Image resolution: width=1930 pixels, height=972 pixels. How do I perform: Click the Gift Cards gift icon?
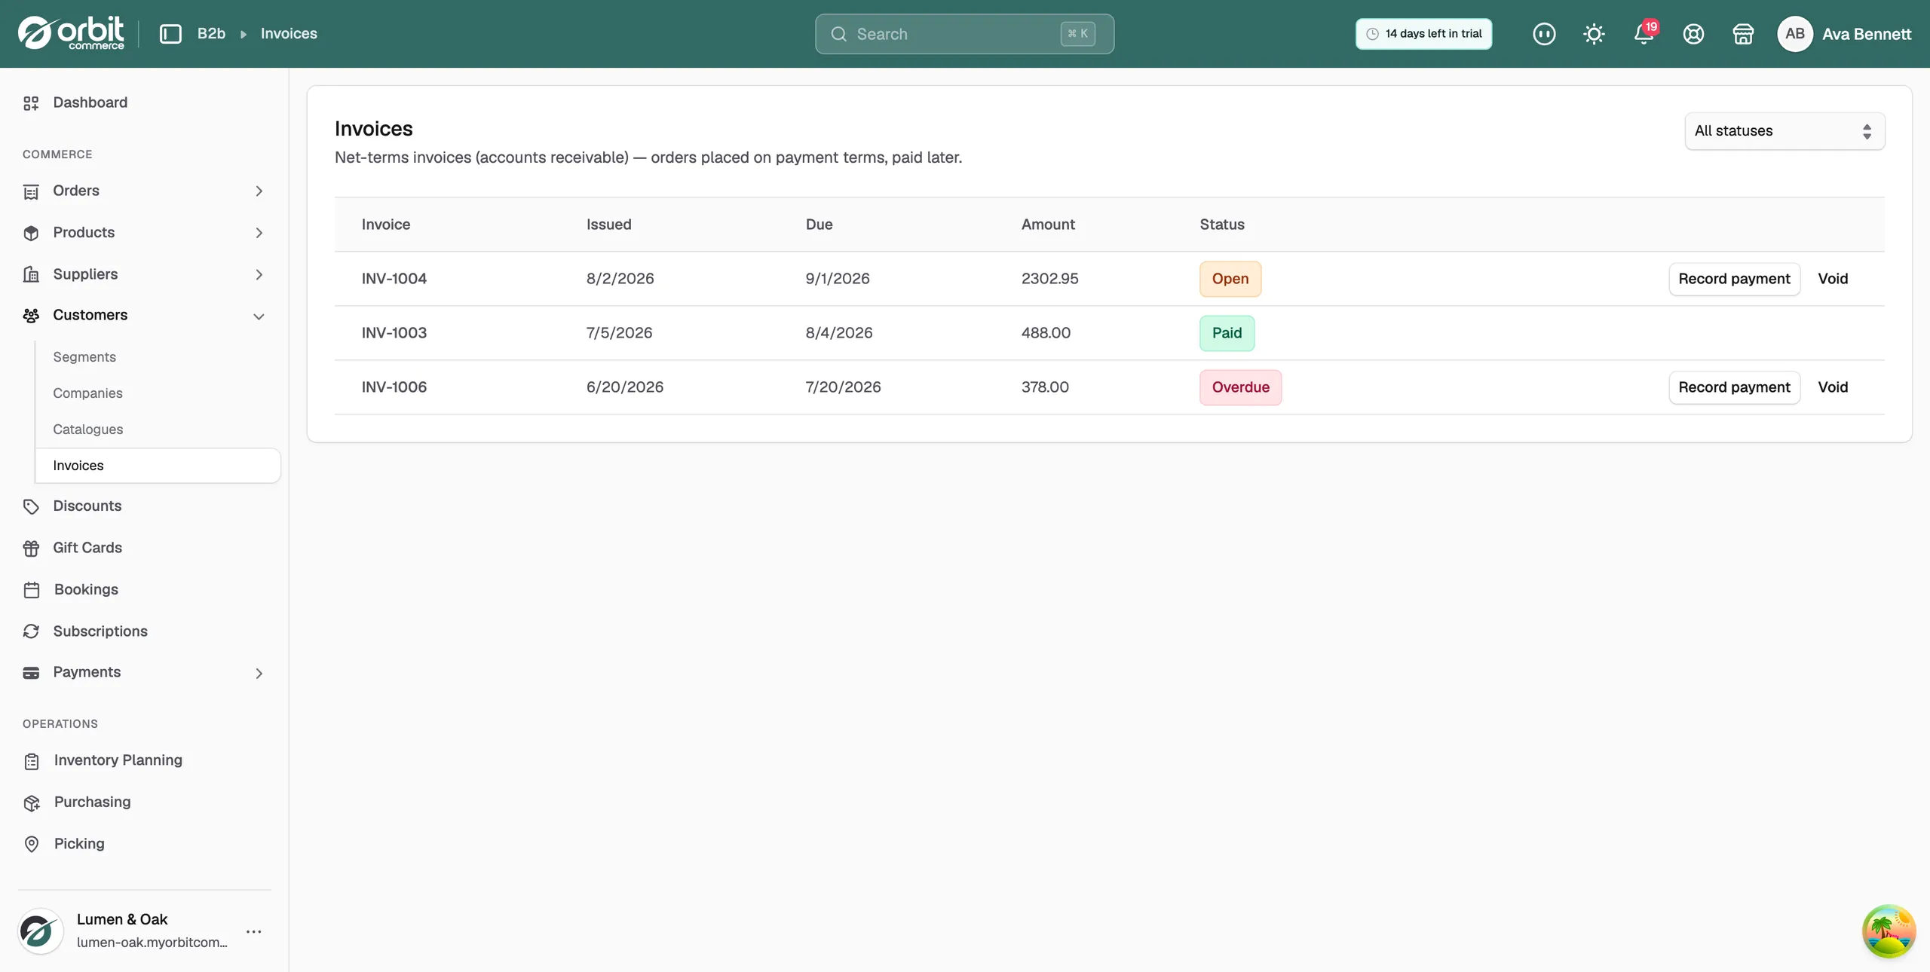point(31,549)
